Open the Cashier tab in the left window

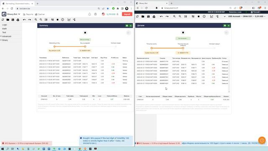coord(40,14)
